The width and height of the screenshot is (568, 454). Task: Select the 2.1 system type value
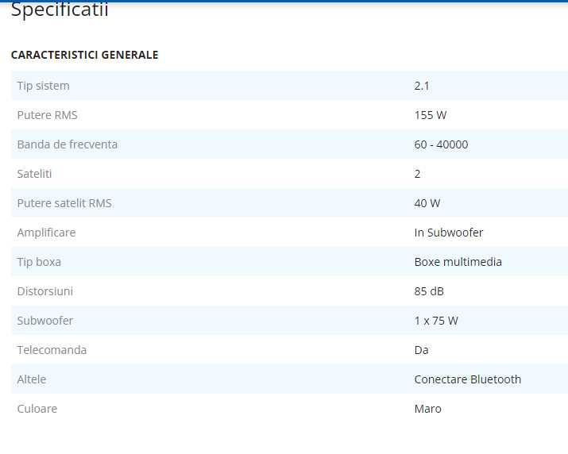click(422, 87)
